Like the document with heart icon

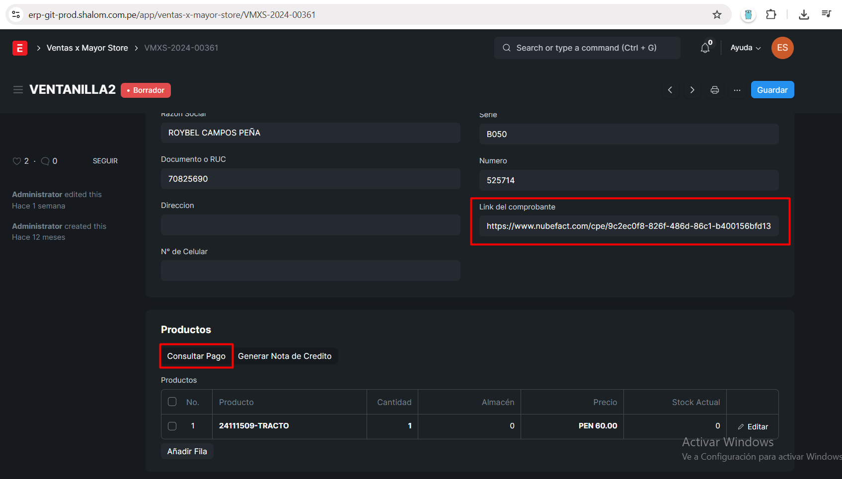pos(17,161)
